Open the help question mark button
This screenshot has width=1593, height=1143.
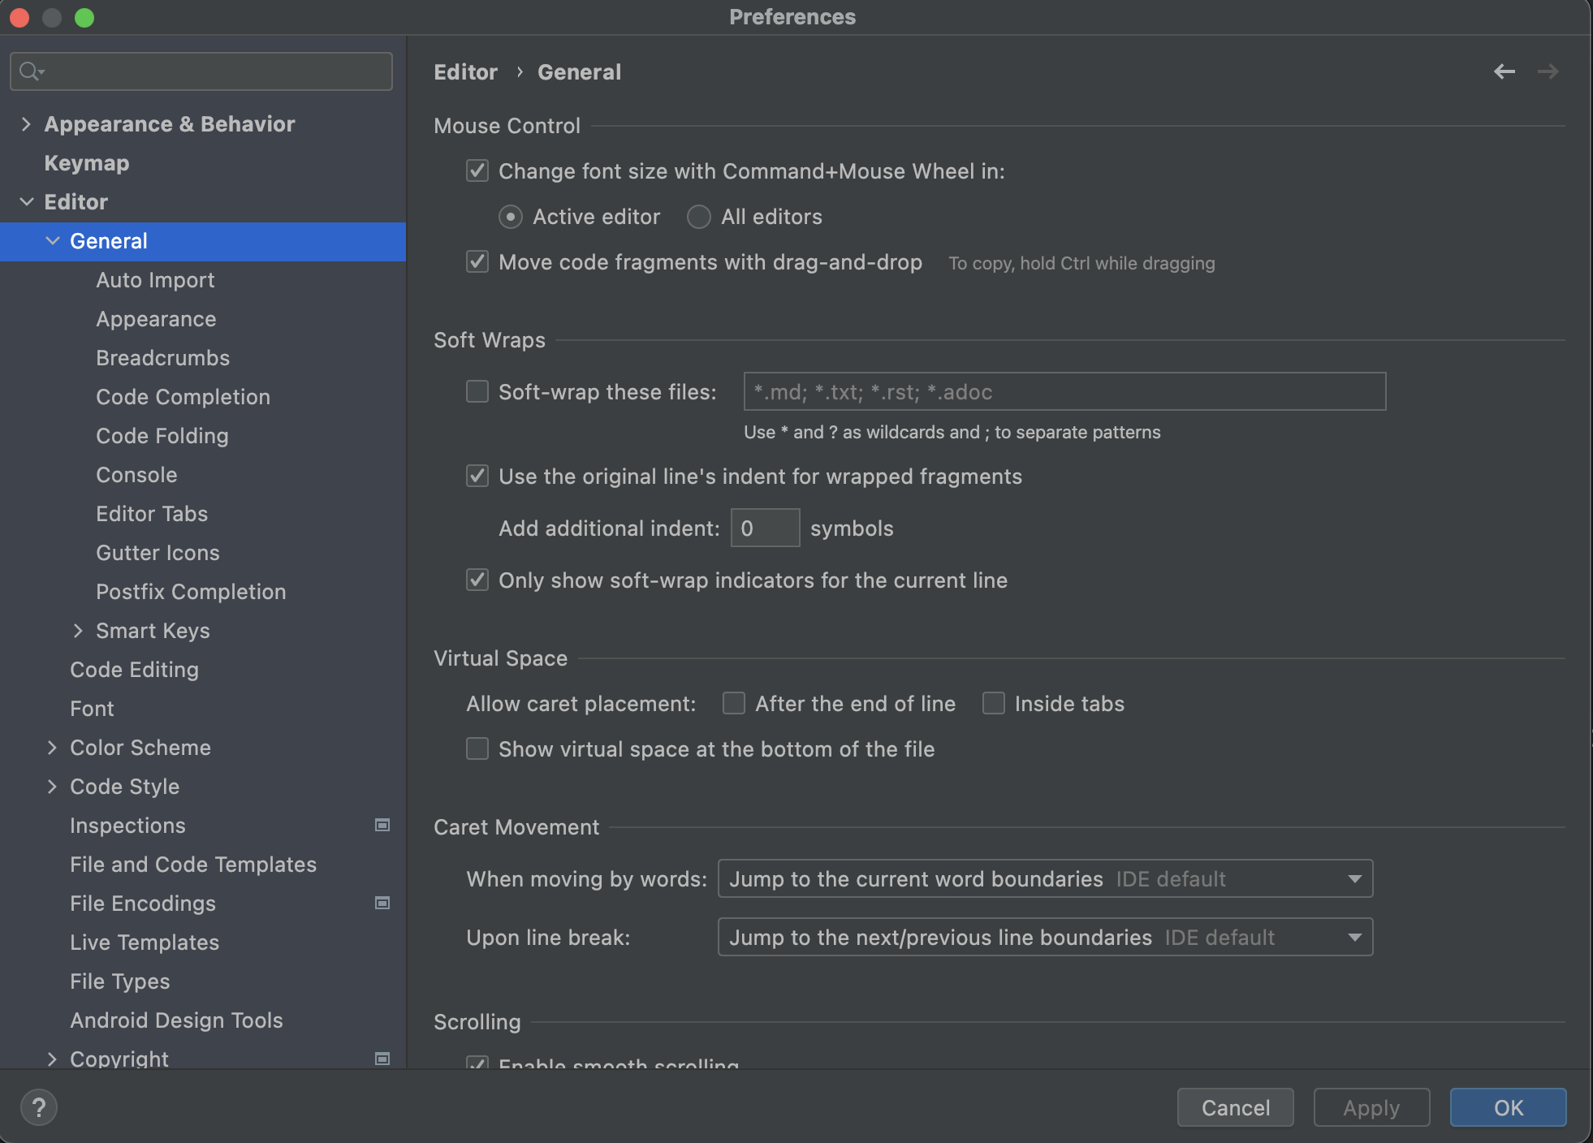[x=38, y=1107]
